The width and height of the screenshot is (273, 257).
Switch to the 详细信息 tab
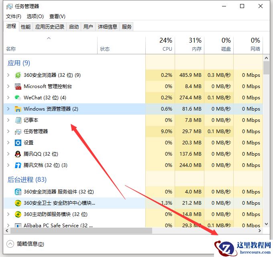[108, 27]
